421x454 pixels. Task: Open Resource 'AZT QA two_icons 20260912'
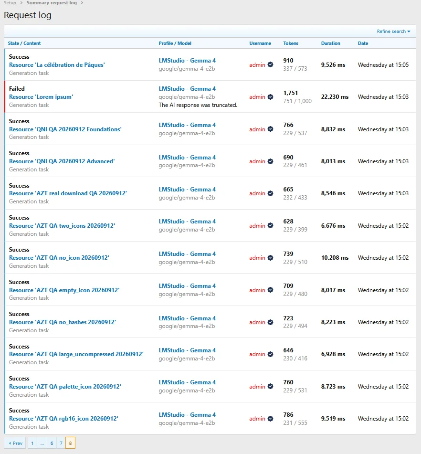click(62, 225)
